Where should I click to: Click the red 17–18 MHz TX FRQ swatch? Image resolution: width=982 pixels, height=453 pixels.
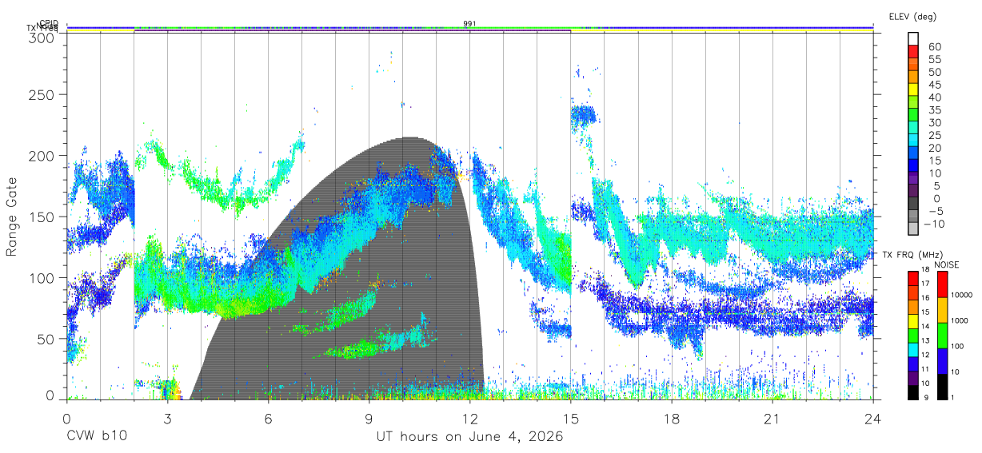tap(913, 279)
